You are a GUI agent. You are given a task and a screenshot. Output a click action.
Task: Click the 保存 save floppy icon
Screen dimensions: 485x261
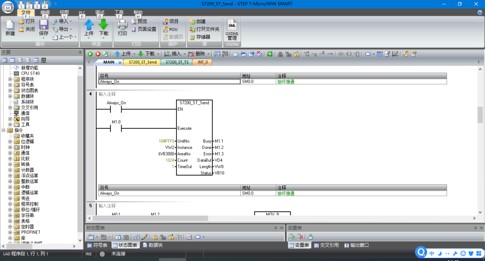click(x=44, y=25)
